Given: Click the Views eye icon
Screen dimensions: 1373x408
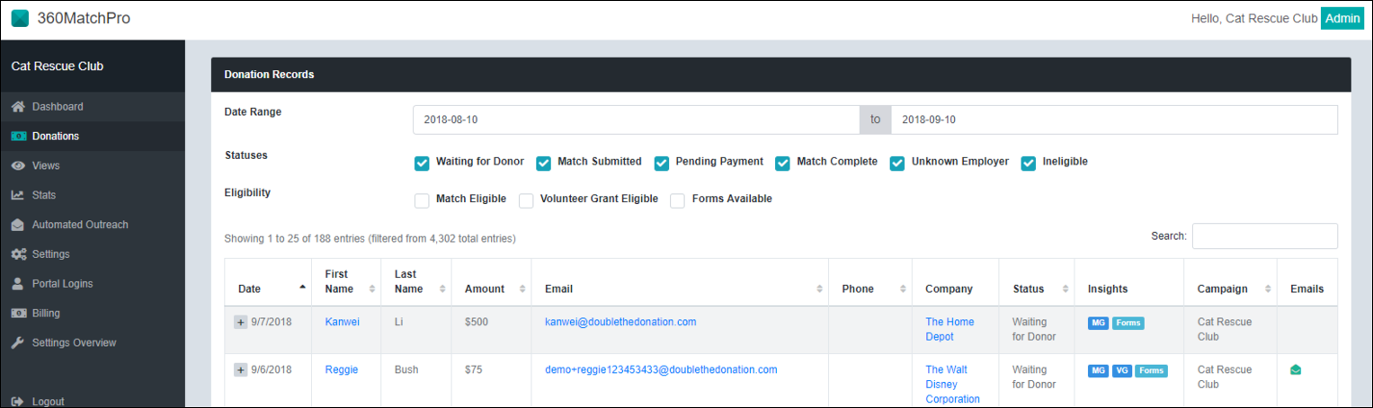Looking at the screenshot, I should (x=17, y=166).
